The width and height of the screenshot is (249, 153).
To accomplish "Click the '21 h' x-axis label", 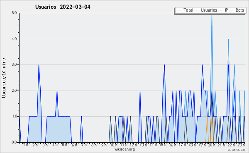I will point(221,145).
